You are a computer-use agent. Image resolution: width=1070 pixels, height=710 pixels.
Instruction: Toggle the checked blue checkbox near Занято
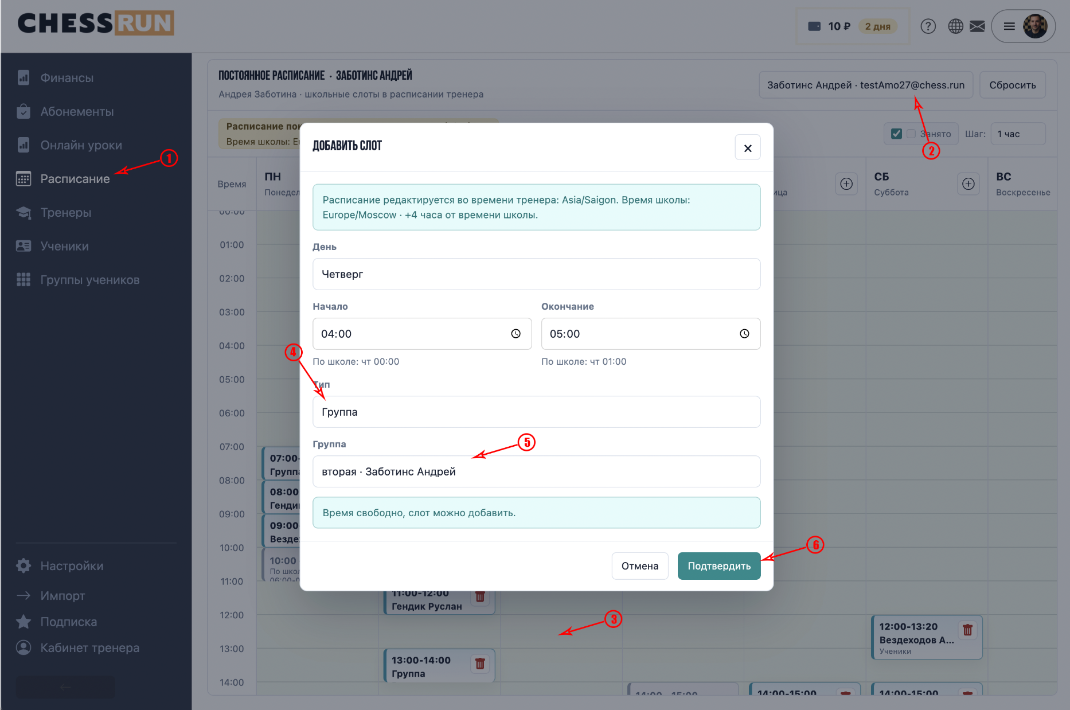click(x=896, y=134)
